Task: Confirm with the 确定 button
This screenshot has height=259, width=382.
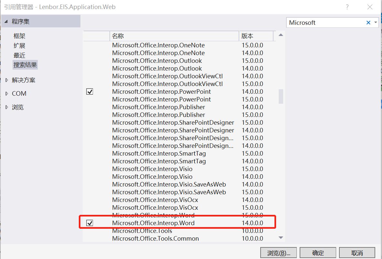Action: pos(318,253)
